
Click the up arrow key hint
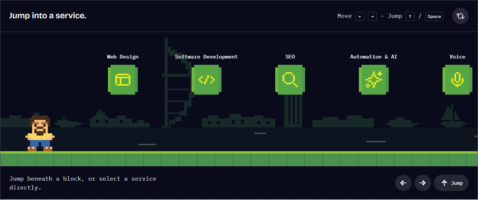[410, 16]
